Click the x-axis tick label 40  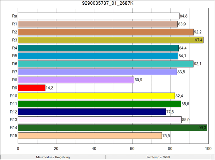94,149
